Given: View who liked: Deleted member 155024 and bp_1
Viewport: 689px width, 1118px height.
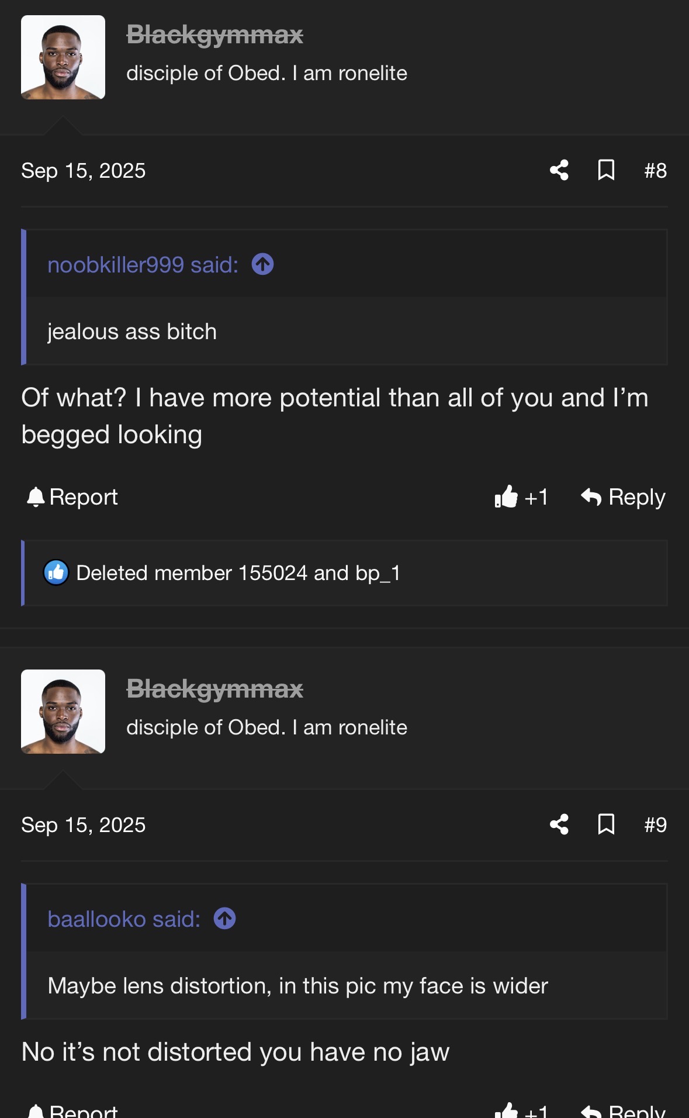Looking at the screenshot, I should coord(238,573).
